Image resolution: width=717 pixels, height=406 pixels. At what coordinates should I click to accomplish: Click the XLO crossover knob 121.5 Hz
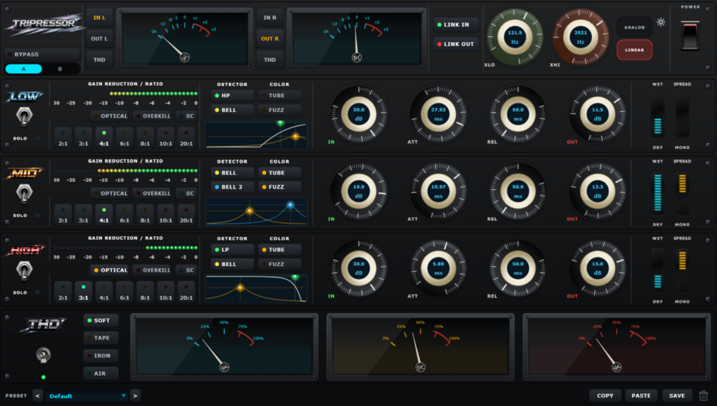514,38
